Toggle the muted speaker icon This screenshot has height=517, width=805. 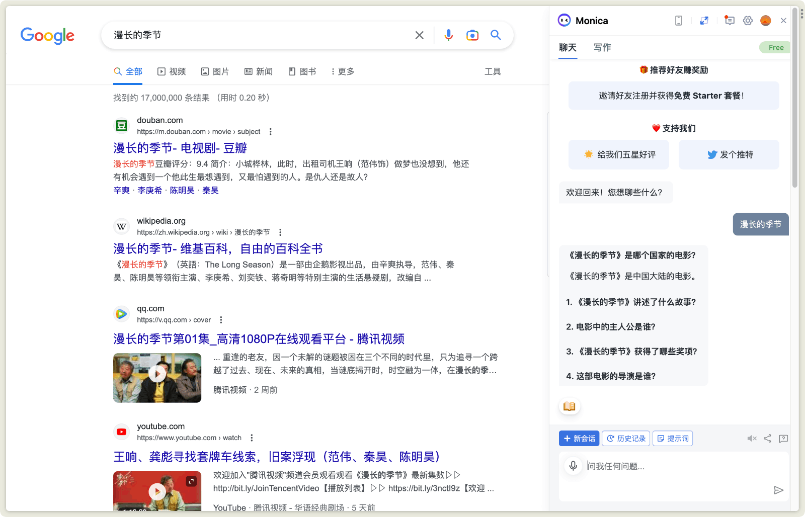[x=752, y=439]
